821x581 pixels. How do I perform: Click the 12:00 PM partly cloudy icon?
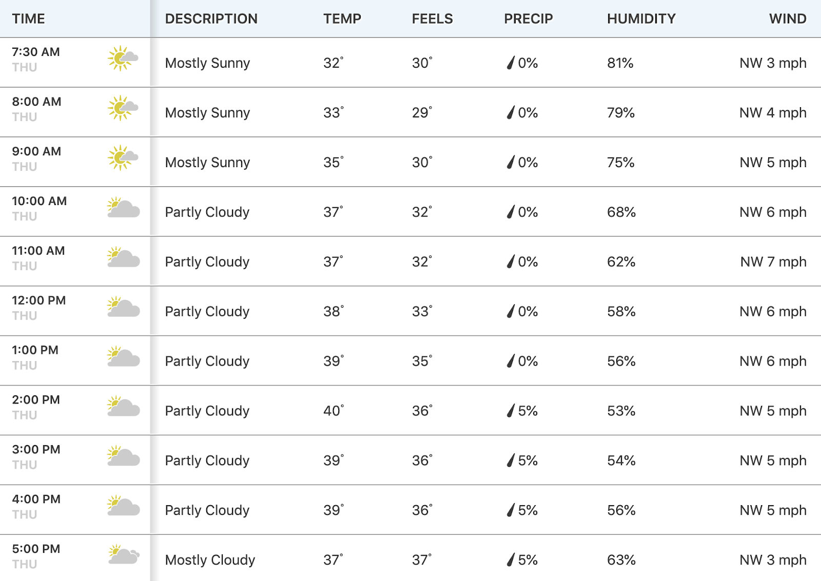tap(123, 307)
